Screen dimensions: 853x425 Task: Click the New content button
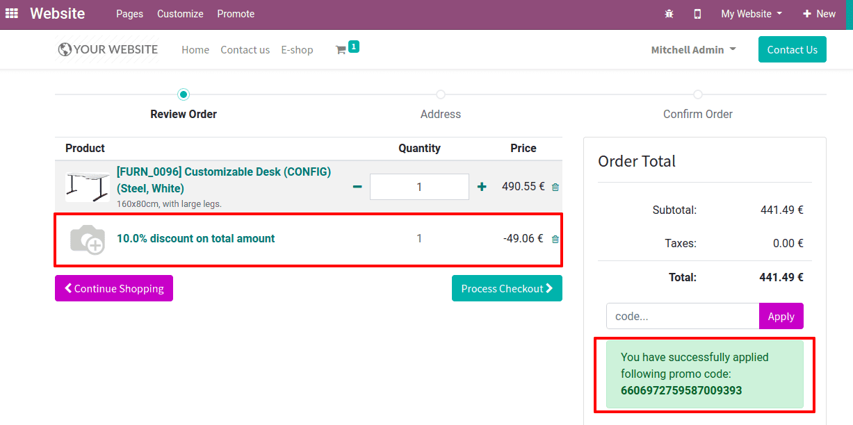click(820, 14)
